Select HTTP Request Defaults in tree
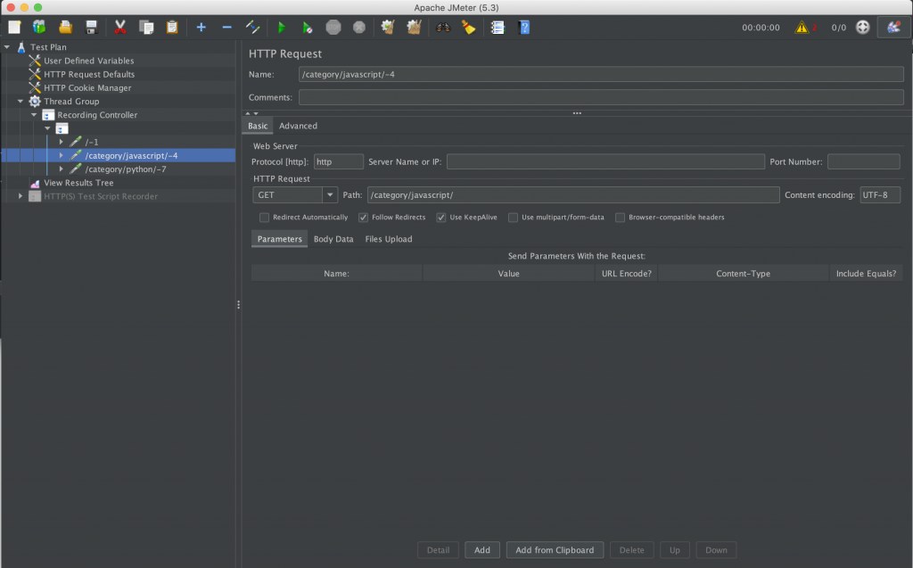The height and width of the screenshot is (568, 913). click(89, 75)
